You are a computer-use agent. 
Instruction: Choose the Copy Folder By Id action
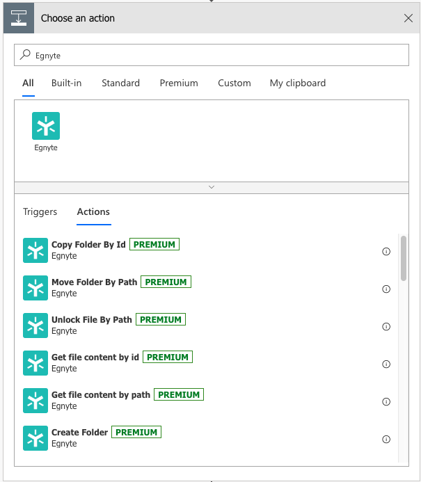pyautogui.click(x=88, y=245)
